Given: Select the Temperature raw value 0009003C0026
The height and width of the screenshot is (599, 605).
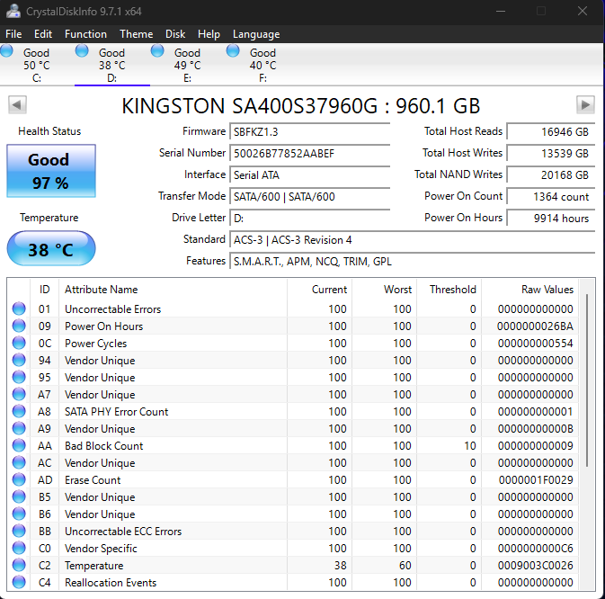Looking at the screenshot, I should coord(536,566).
